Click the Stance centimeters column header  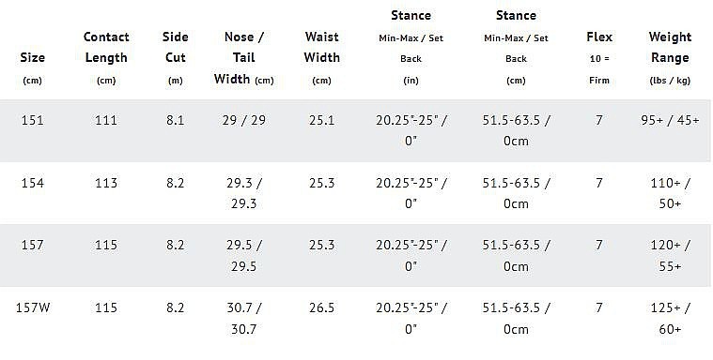(516, 47)
